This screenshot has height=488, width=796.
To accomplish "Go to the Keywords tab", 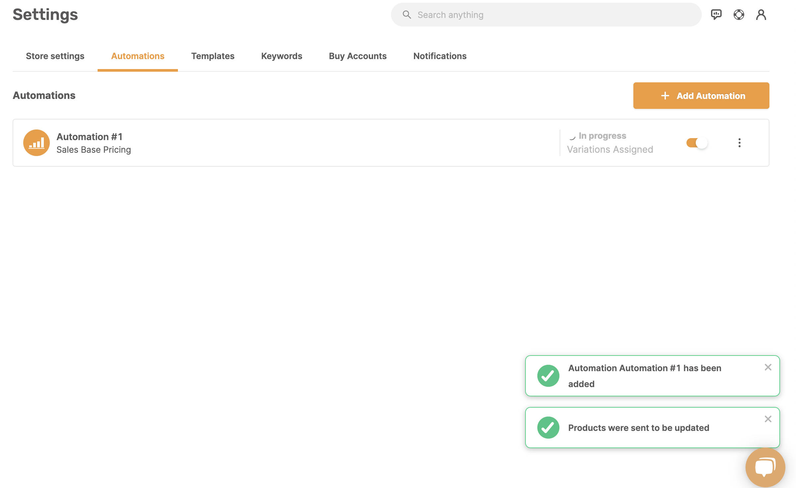I will (281, 56).
